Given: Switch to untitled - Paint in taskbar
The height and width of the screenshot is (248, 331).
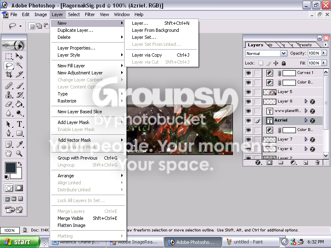Looking at the screenshot, I should 251,242.
